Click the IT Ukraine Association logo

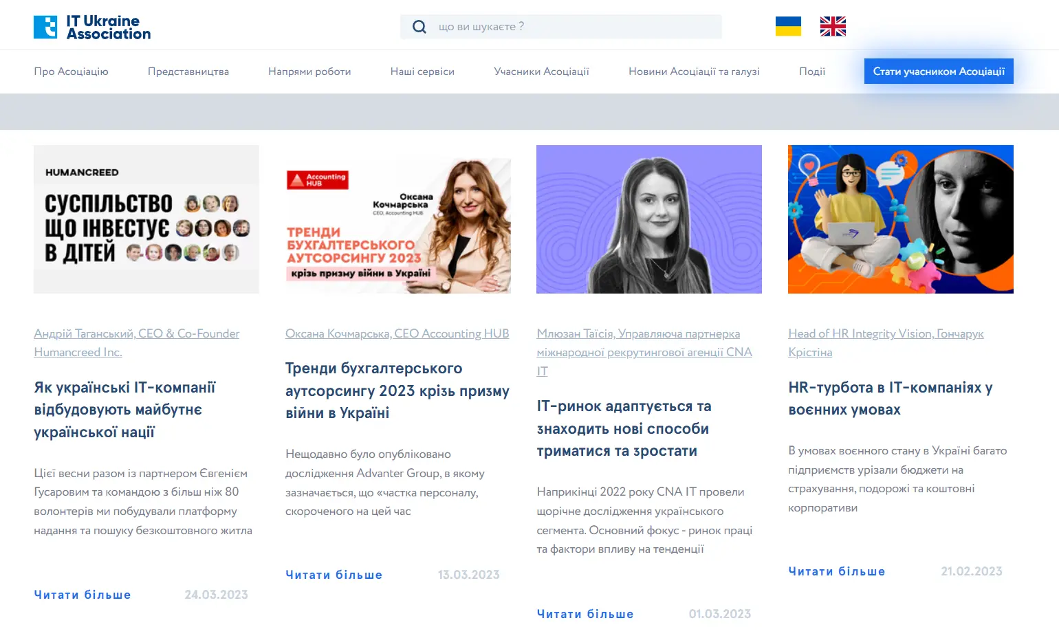[92, 27]
